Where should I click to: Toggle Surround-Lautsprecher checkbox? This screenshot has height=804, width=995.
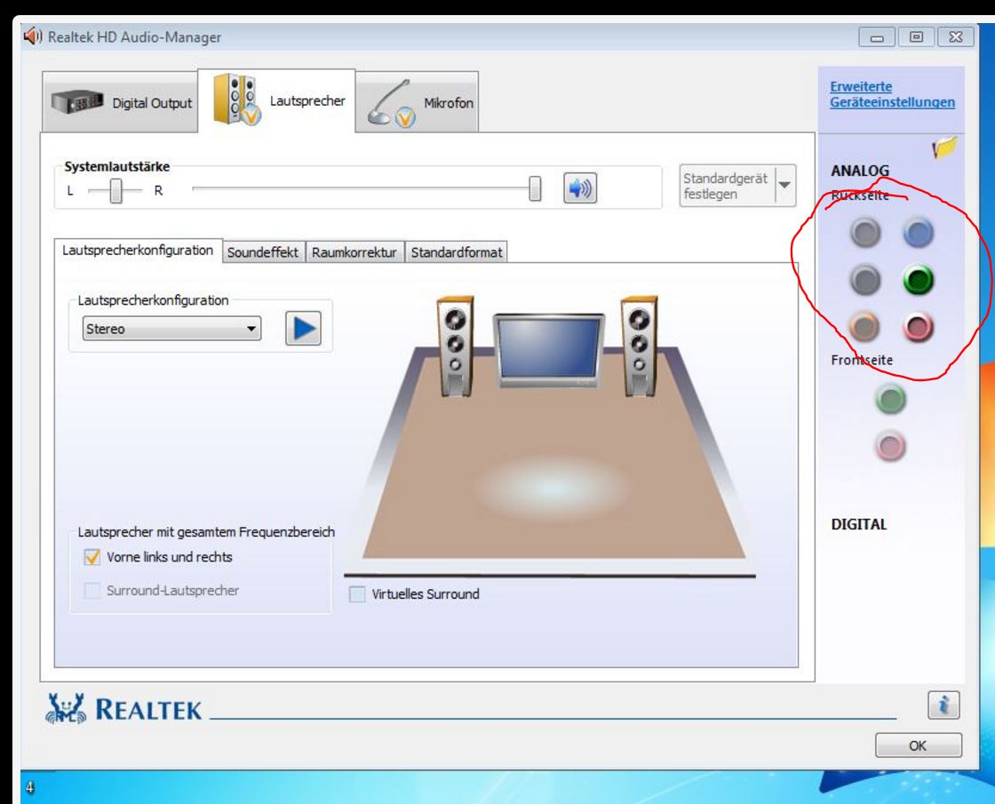coord(92,591)
